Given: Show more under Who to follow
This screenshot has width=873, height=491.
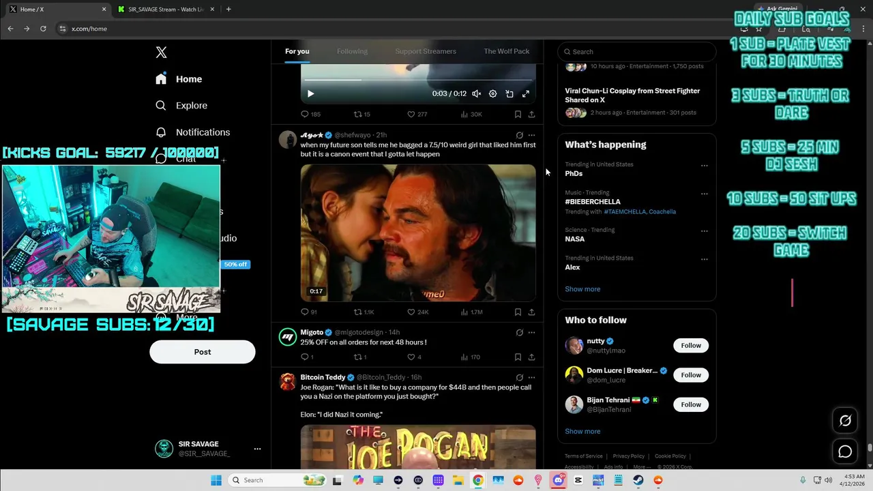Looking at the screenshot, I should (582, 432).
